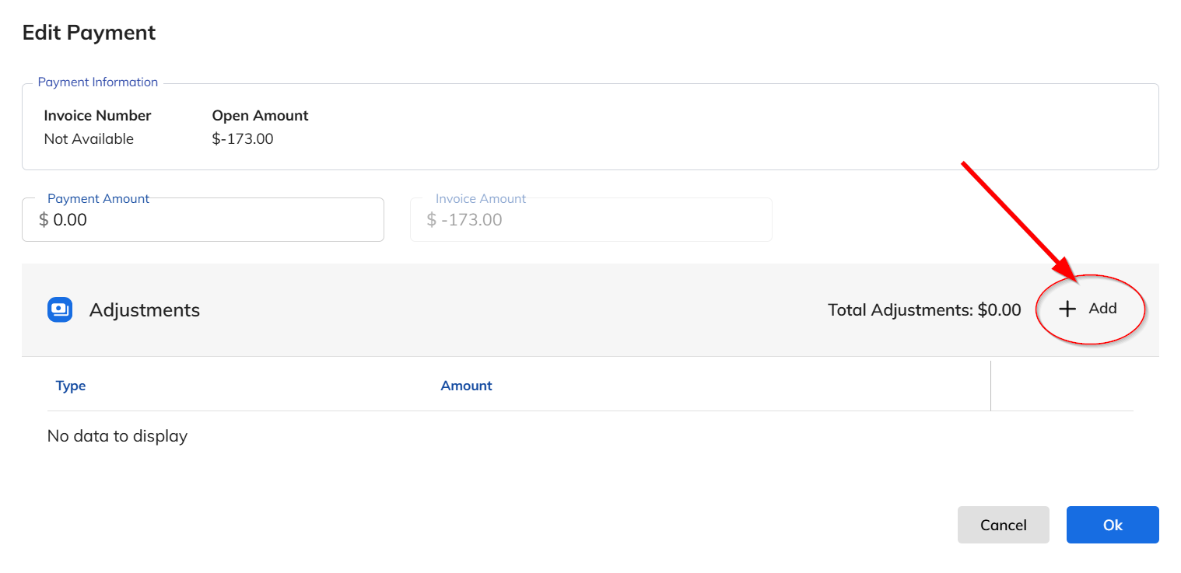Click the $-173.00 open amount value

243,139
